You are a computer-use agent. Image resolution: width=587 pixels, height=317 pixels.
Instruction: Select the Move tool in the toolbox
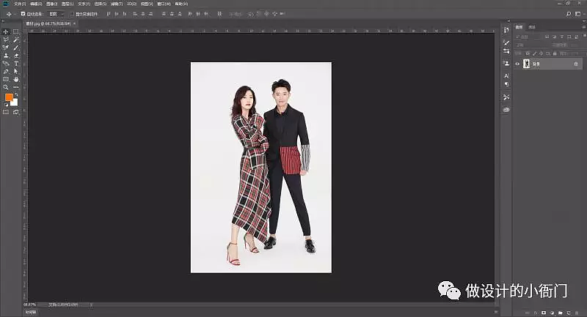click(x=6, y=31)
